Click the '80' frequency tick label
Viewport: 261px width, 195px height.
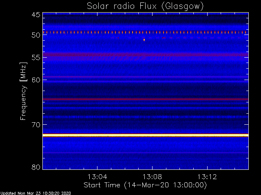click(x=36, y=167)
